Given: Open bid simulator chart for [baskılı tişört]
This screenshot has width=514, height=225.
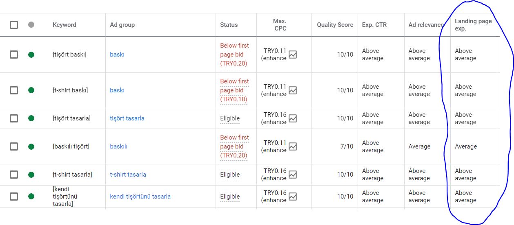Looking at the screenshot, I should point(293,146).
